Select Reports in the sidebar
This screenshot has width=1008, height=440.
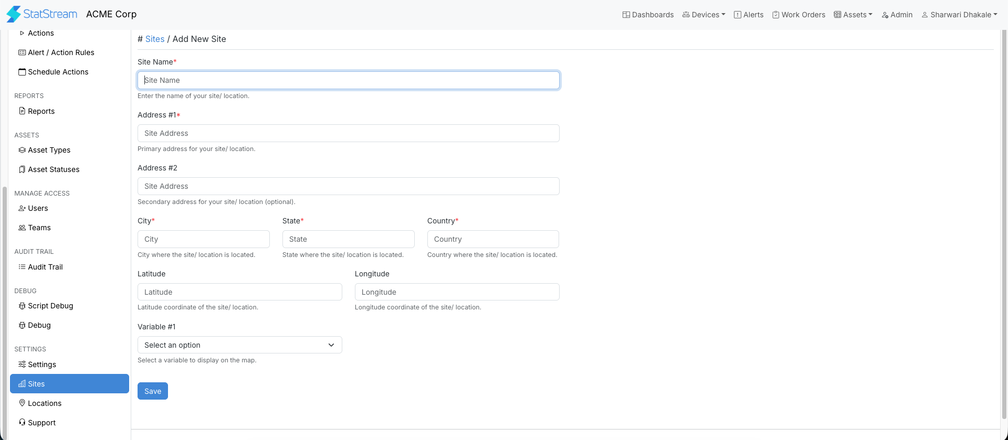(69, 111)
